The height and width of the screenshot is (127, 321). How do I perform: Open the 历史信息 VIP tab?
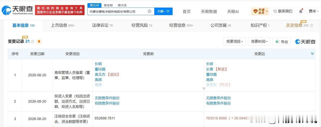pyautogui.click(x=298, y=25)
